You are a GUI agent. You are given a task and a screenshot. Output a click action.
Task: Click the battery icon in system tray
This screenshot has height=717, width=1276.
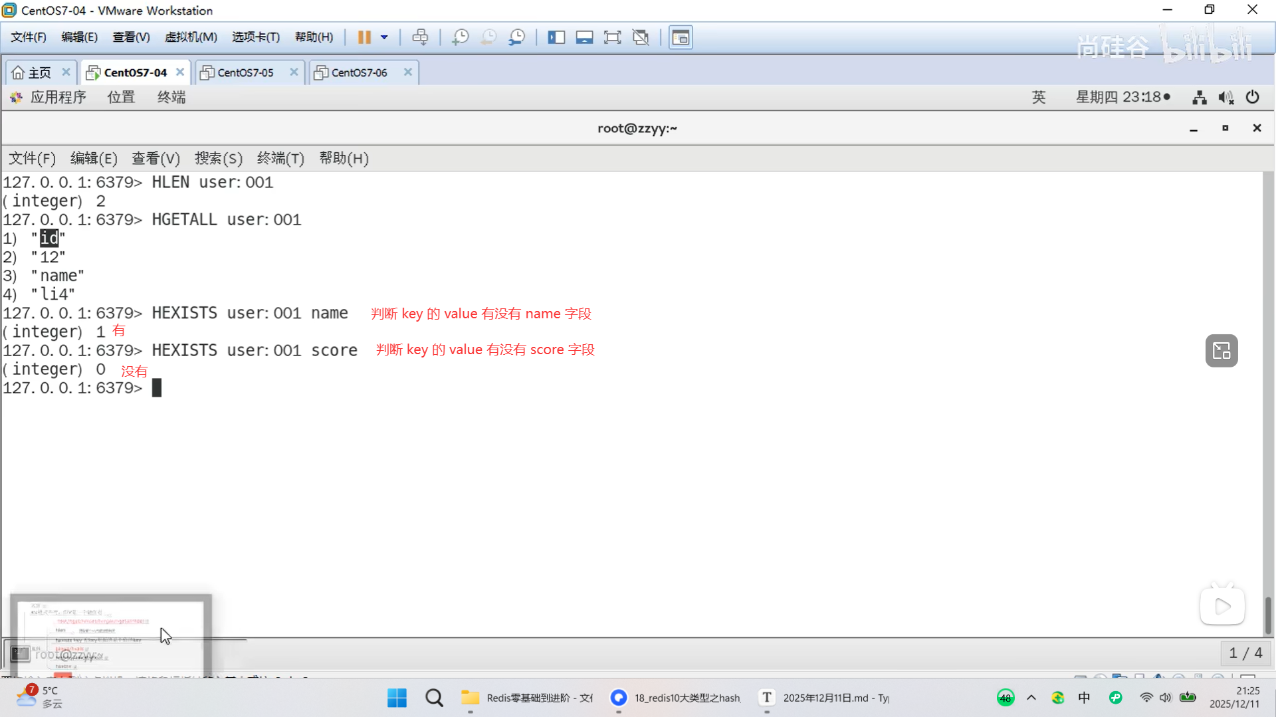click(1188, 698)
